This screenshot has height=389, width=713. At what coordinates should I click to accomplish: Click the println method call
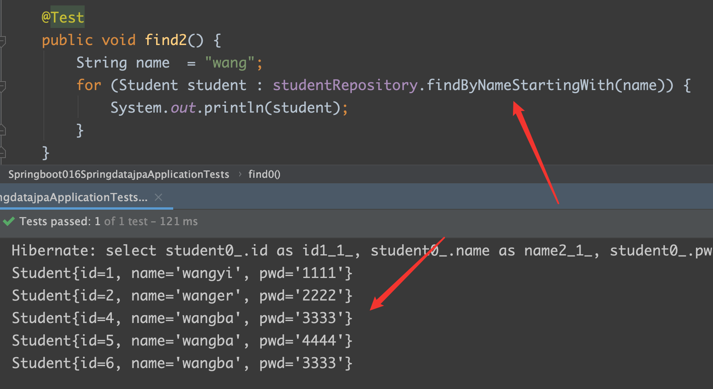pos(234,108)
